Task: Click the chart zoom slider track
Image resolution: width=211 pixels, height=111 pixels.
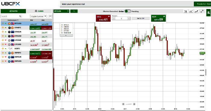Action: point(129,104)
